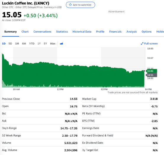The height and width of the screenshot is (155, 164).
Task: Click the Full screen link
Action: 149,44
